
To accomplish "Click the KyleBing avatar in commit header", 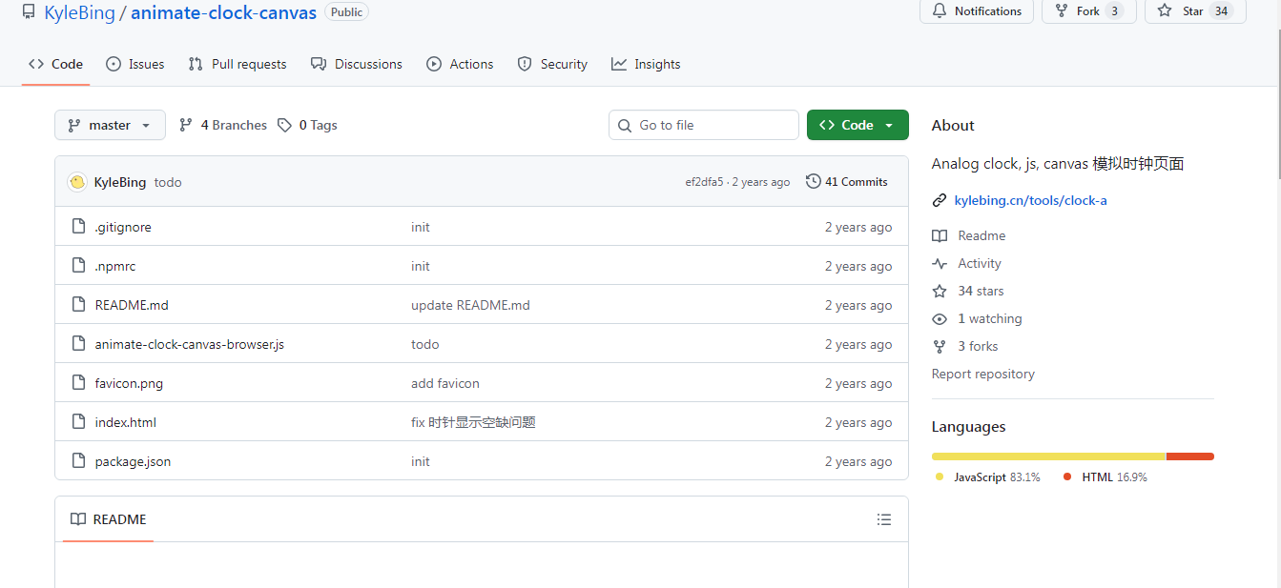I will pos(77,182).
